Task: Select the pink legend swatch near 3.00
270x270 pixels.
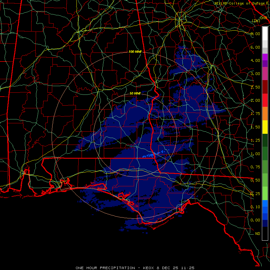Action: [x=265, y=74]
